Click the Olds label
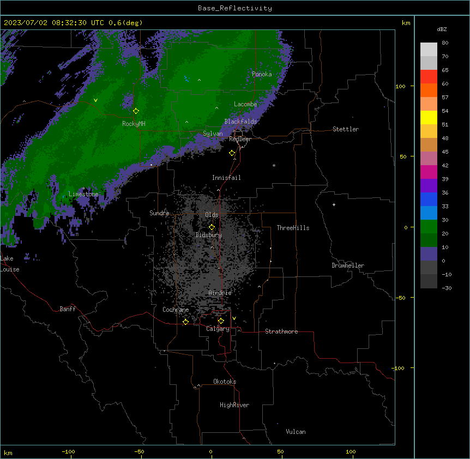Viewport: 470px width, 459px height. click(x=212, y=215)
